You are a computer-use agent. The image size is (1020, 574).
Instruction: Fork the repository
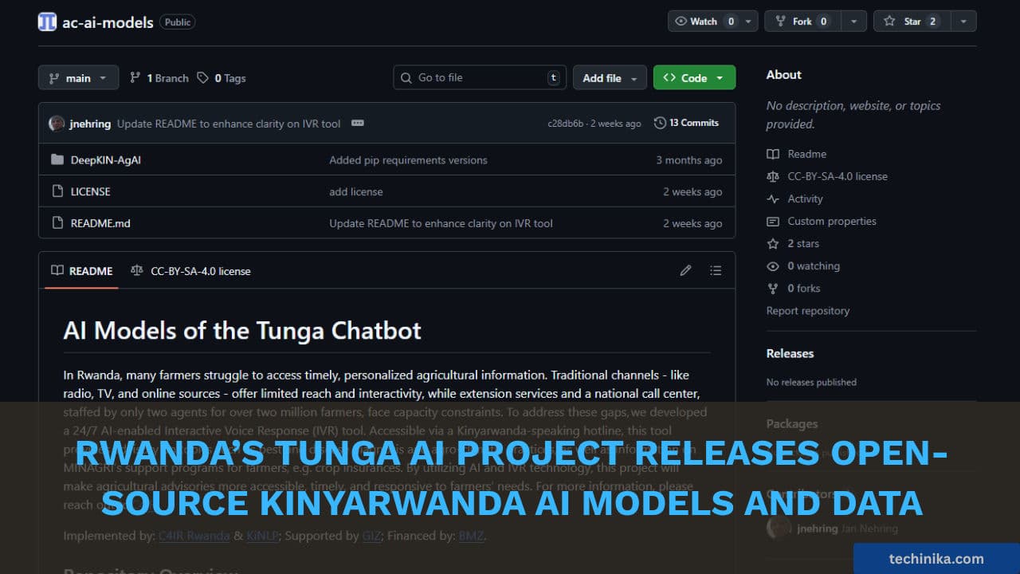(803, 22)
